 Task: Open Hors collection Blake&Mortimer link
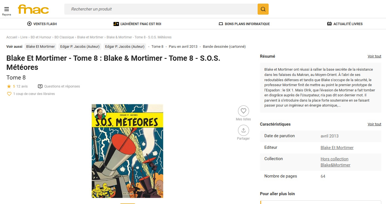point(335,162)
